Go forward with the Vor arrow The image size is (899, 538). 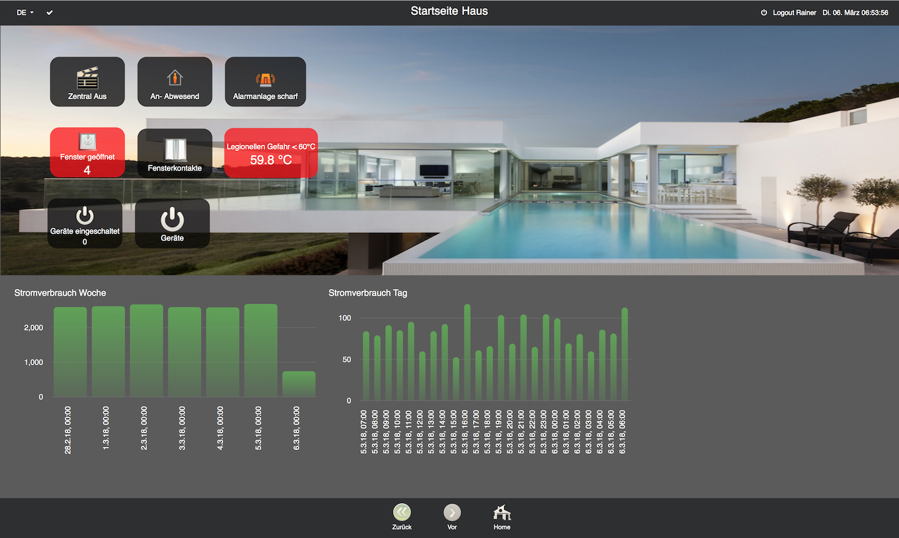452,513
